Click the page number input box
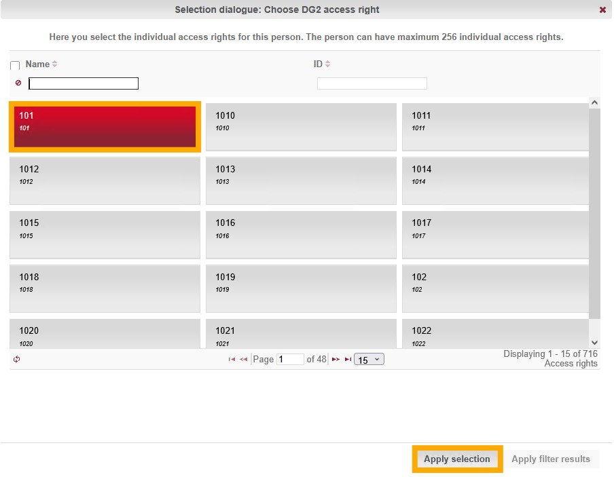Viewport: 614px width, 477px height. point(290,360)
